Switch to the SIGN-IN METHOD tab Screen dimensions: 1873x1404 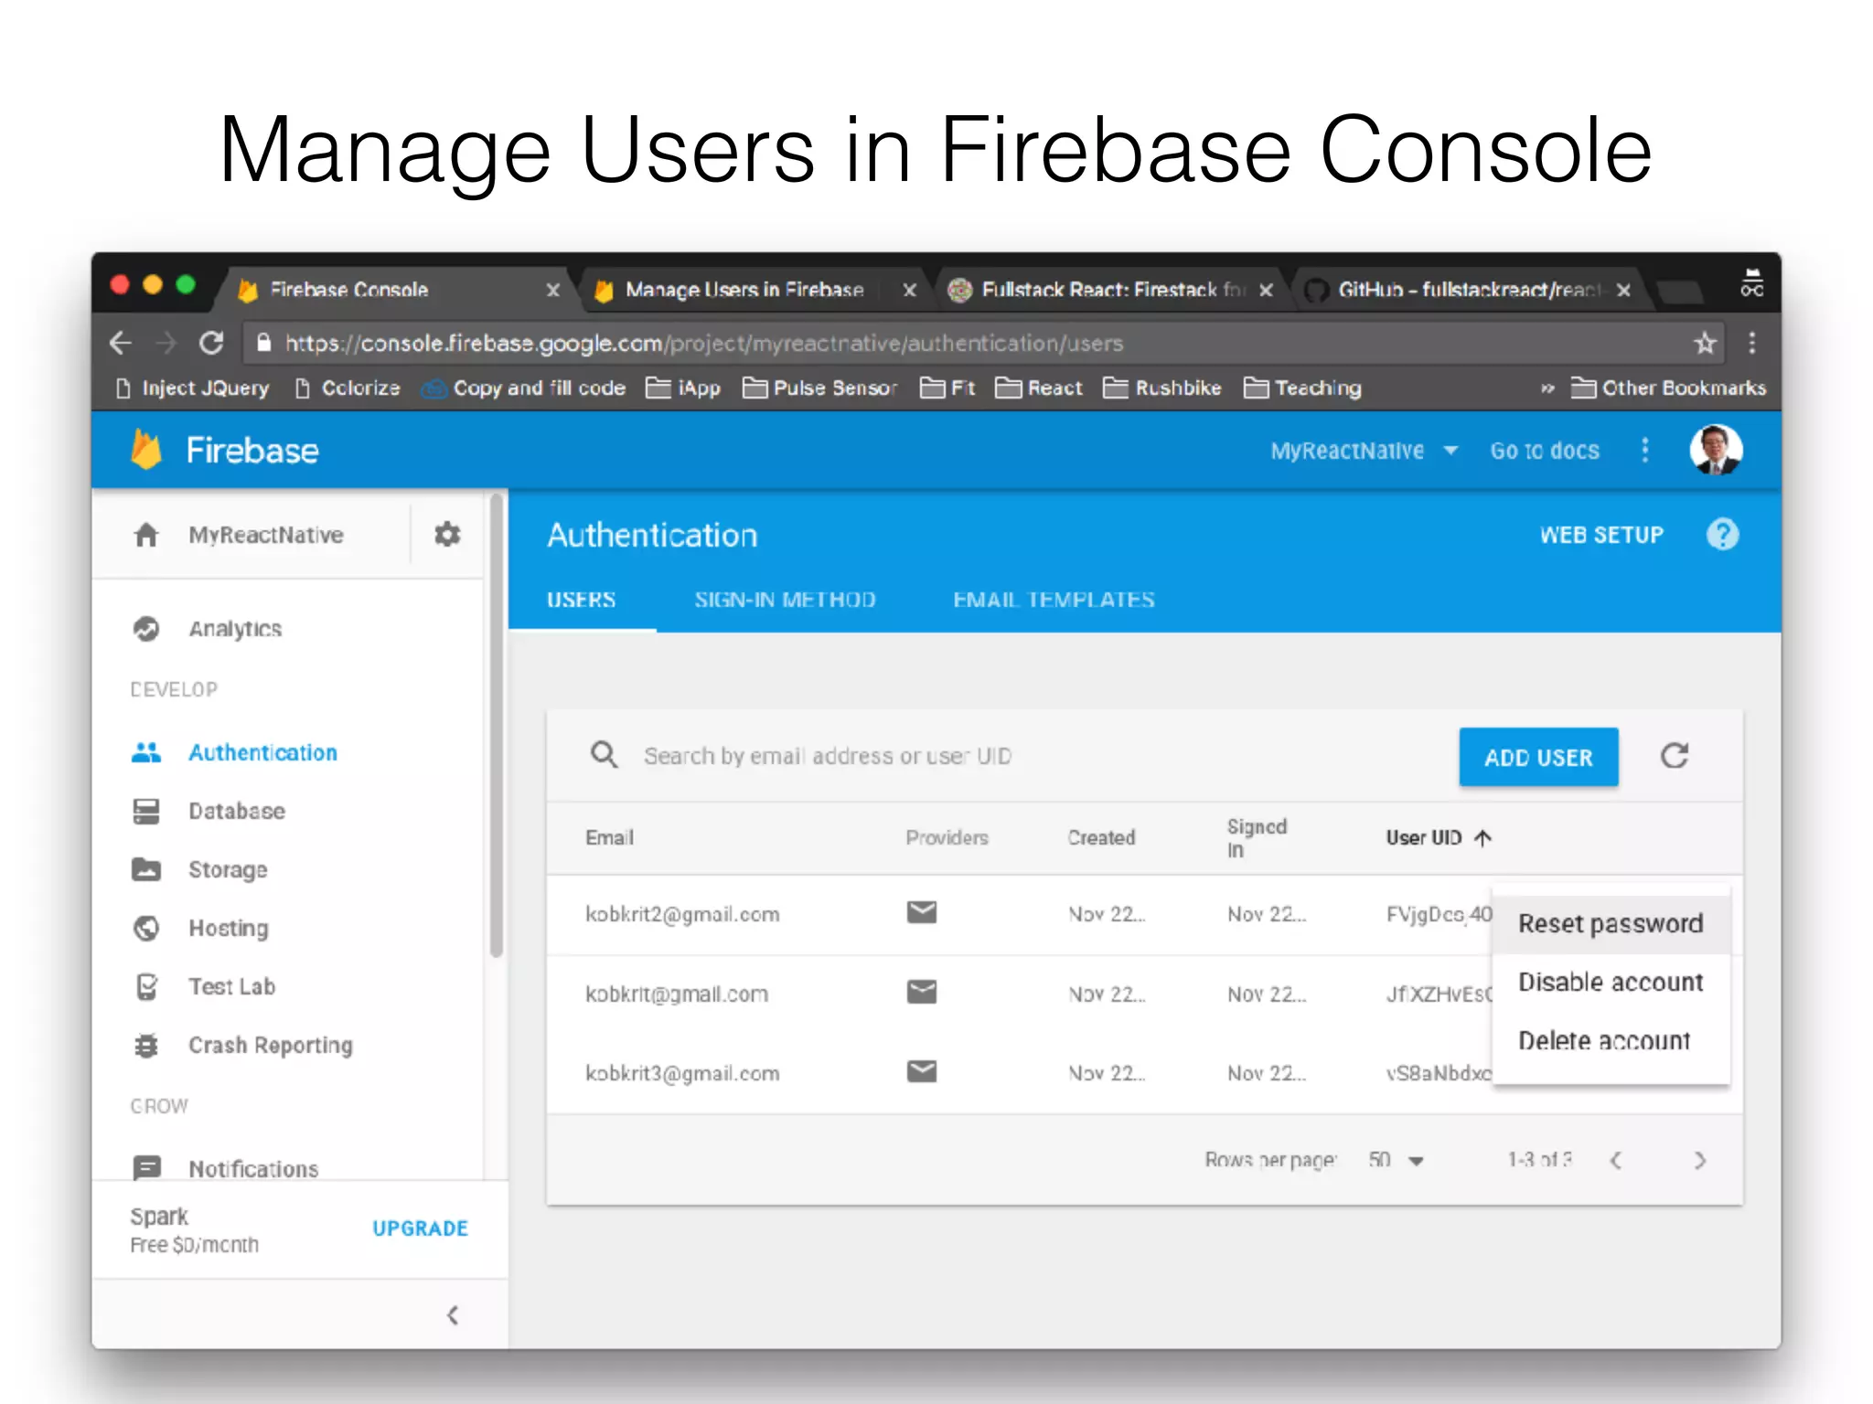click(x=785, y=600)
